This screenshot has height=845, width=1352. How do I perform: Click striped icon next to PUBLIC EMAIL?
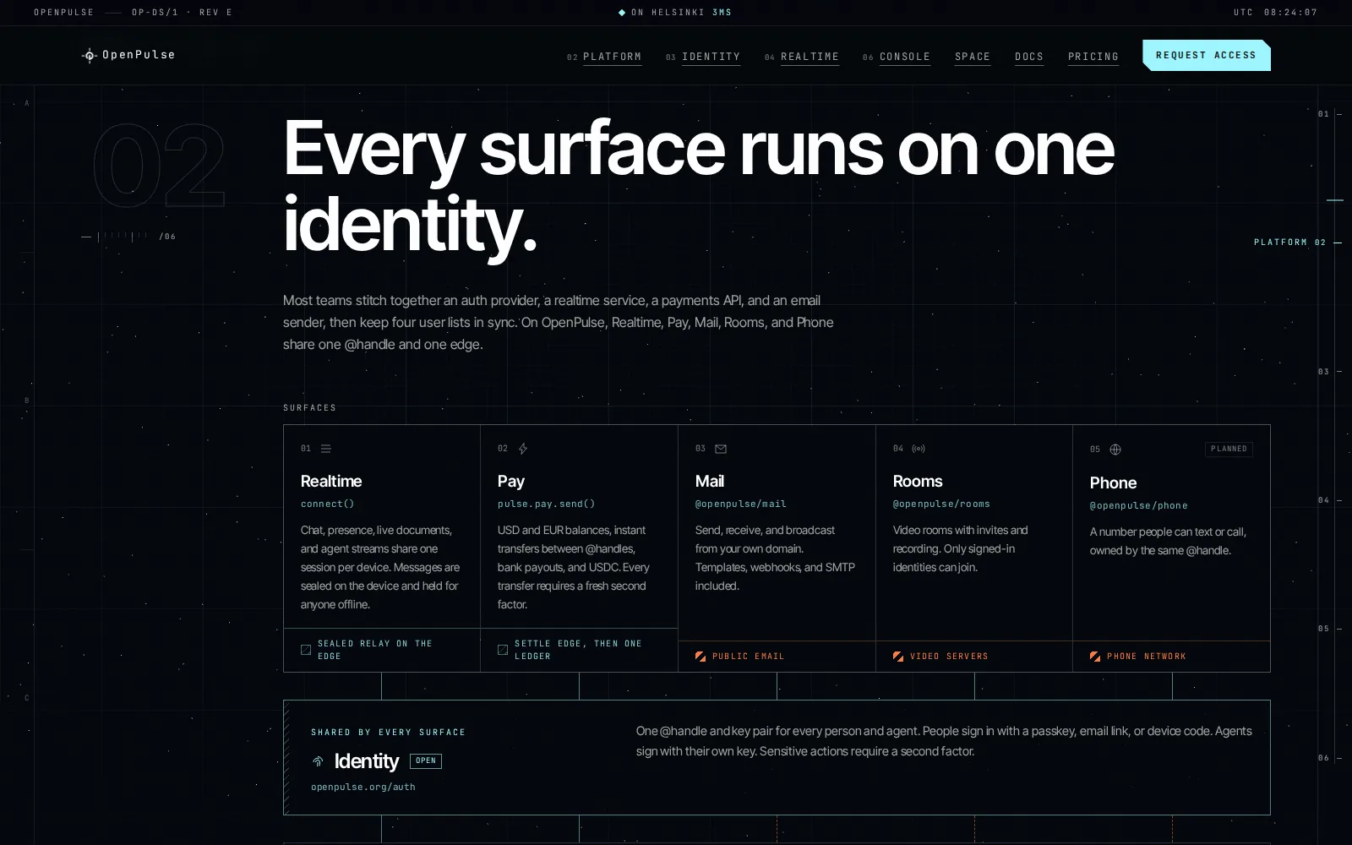click(701, 657)
